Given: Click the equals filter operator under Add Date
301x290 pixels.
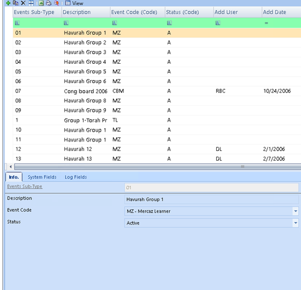Looking at the screenshot, I should point(266,23).
